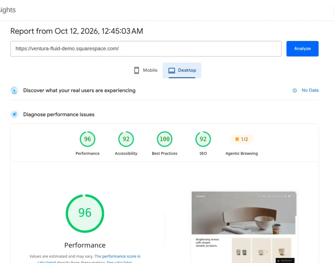Click the Agentic Browsing category label
This screenshot has height=263, width=334.
point(242,153)
